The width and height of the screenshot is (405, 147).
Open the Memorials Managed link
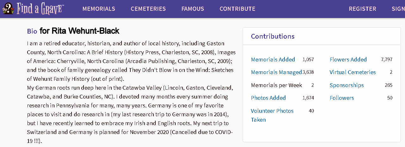(276, 72)
